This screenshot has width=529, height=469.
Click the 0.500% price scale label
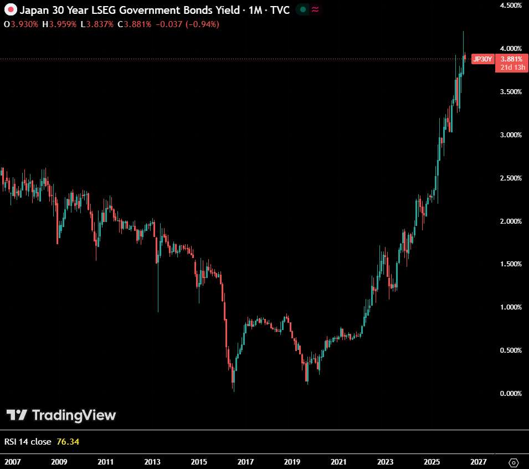click(x=511, y=351)
